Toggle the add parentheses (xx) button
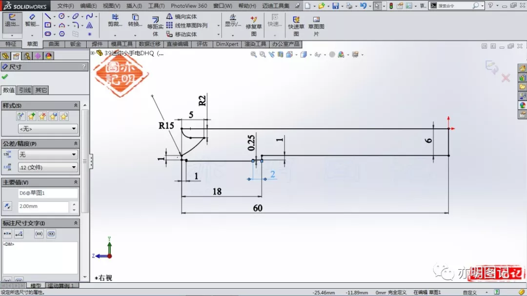The width and height of the screenshot is (527, 296). tap(39, 234)
